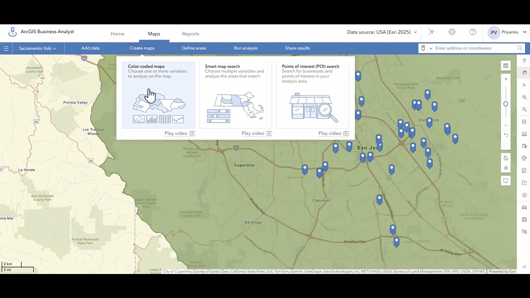Switch to the Reports tab
The image size is (530, 298).
click(190, 34)
